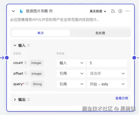Open query's 引用 type dropdown

pyautogui.click(x=71, y=84)
